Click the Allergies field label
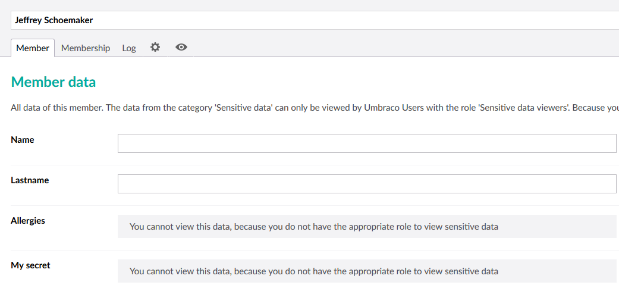619x285 pixels. pyautogui.click(x=28, y=221)
